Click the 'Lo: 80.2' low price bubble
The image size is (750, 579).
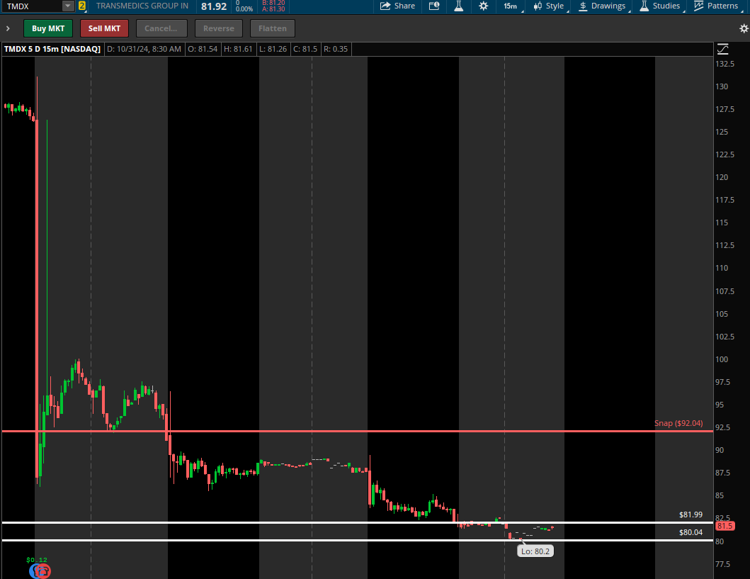[535, 551]
